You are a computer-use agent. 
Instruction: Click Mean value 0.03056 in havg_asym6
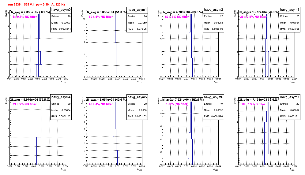(x=218, y=110)
